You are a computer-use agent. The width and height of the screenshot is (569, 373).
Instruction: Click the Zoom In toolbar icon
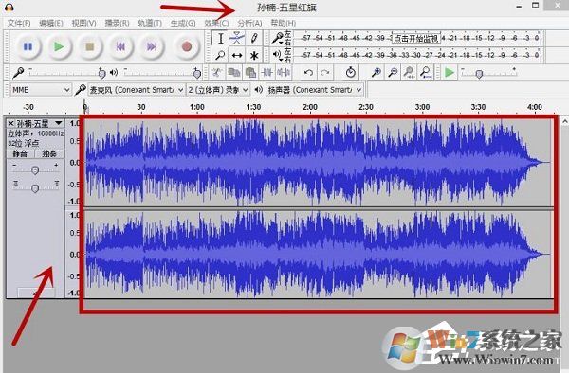click(376, 73)
